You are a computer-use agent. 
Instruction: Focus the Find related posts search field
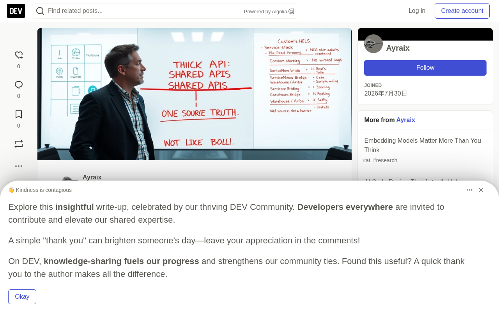(x=144, y=11)
